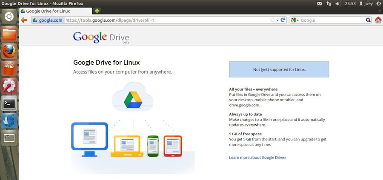Viewport: 383px width, 180px height.
Task: Go to the Firefox home page icon
Action: [378, 20]
